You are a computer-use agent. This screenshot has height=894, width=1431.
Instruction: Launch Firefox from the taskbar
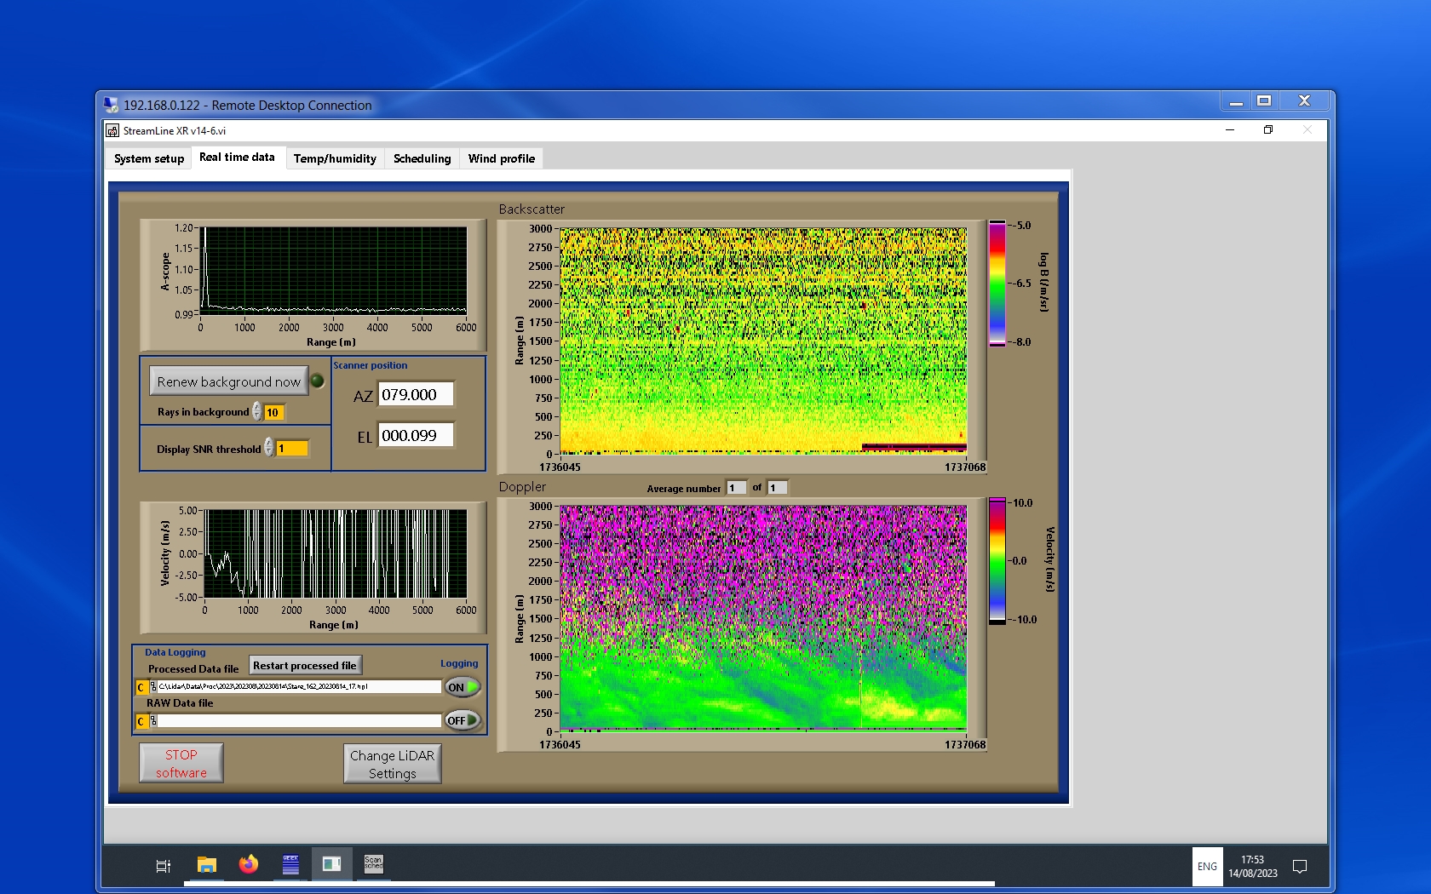tap(248, 865)
